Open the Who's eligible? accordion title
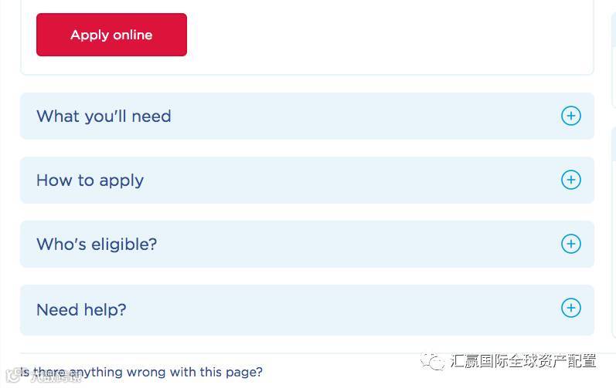616x388 pixels. coord(97,245)
